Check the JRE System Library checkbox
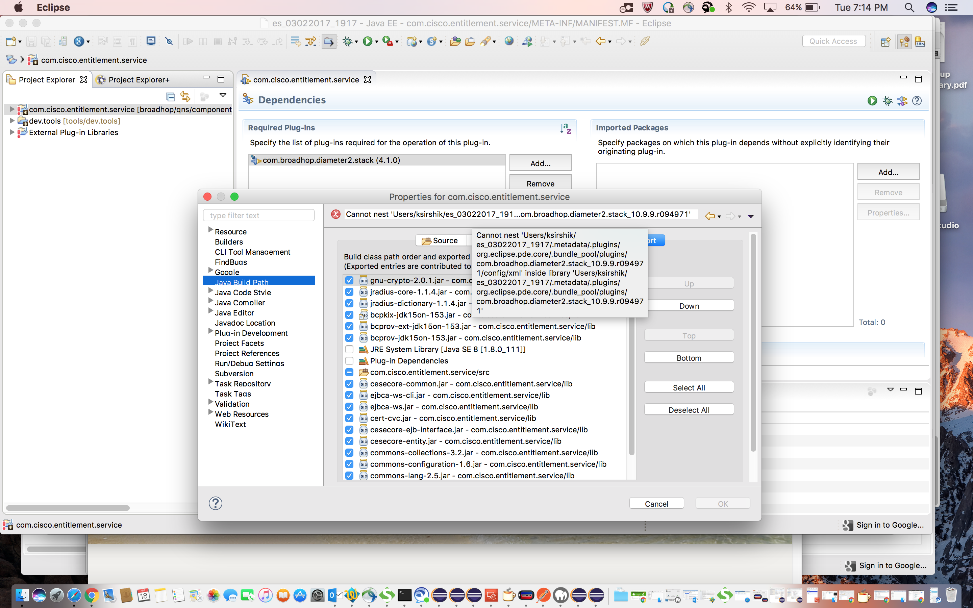The height and width of the screenshot is (608, 973). pyautogui.click(x=349, y=349)
